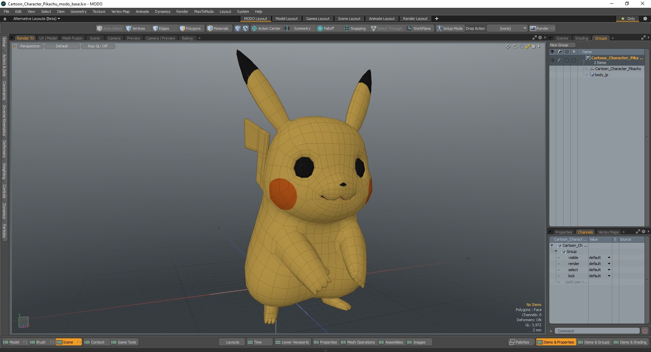Enable Setup Mode
The width and height of the screenshot is (651, 352).
(x=449, y=28)
